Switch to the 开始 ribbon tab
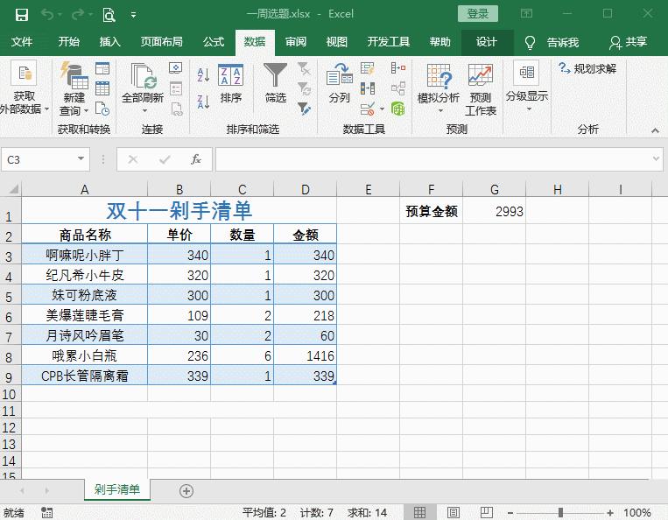 (x=68, y=42)
